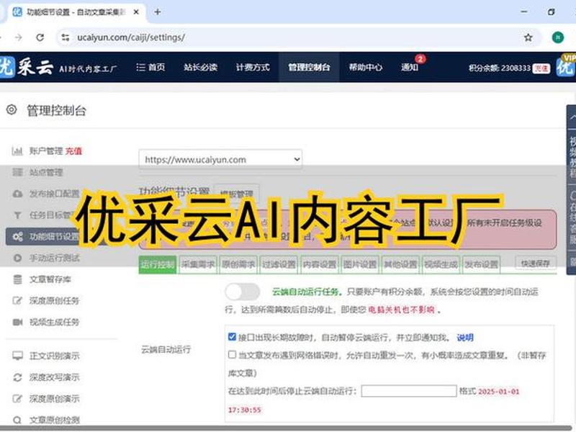Switch to the 采集需求 tab

pos(198,264)
